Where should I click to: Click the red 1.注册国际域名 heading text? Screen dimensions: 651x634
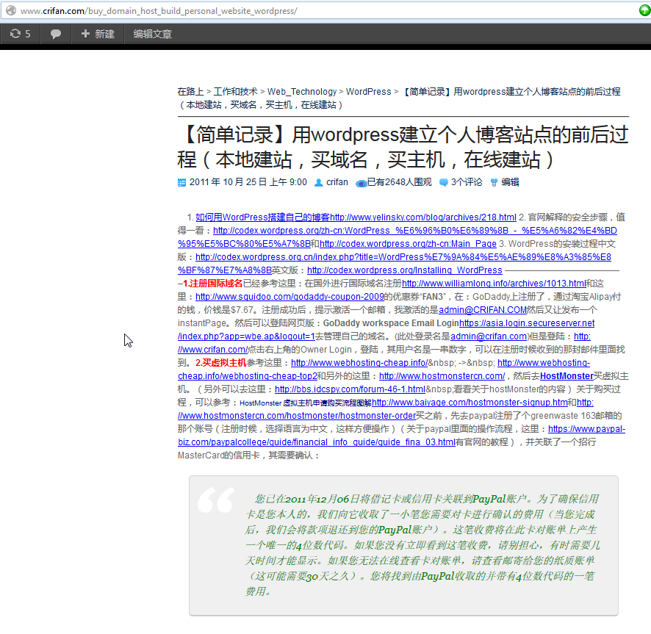point(212,284)
